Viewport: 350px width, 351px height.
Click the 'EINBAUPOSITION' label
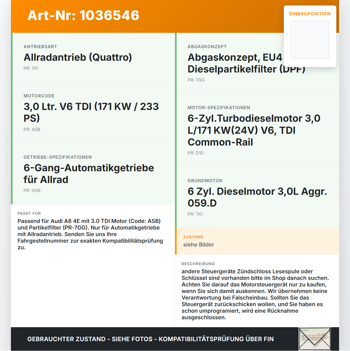coord(310,14)
